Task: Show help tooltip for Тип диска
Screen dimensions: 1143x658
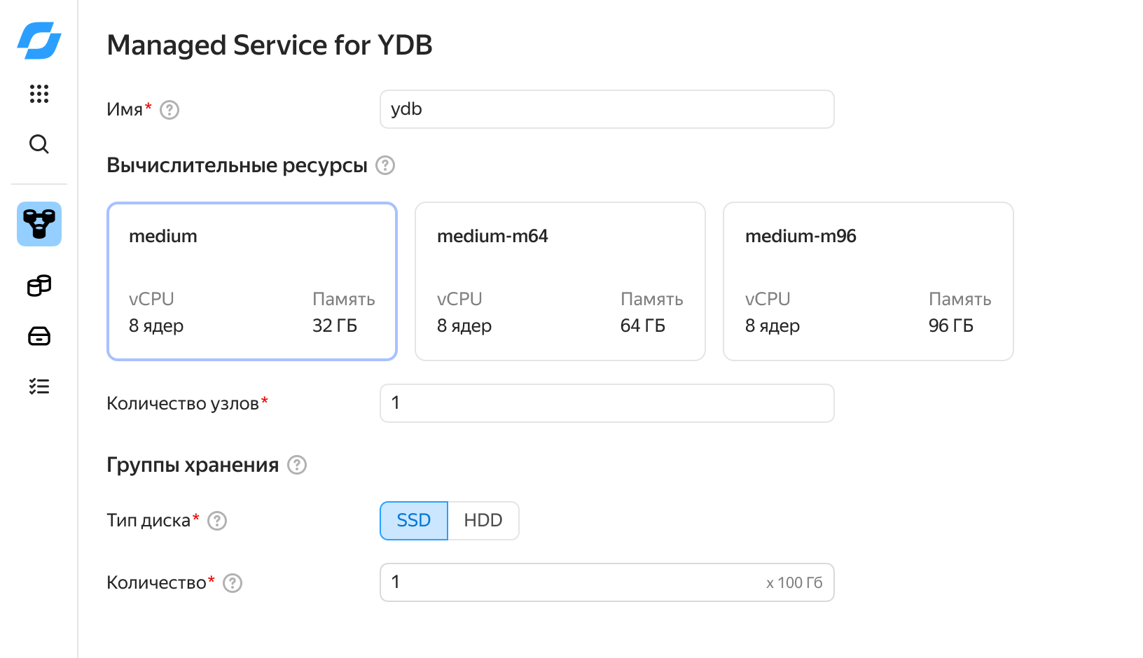Action: click(x=217, y=520)
